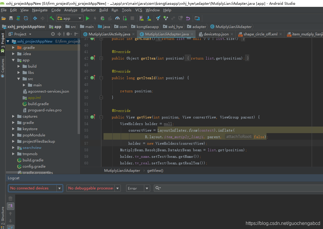
Task: Collapse the src folder
Action: tap(18, 79)
